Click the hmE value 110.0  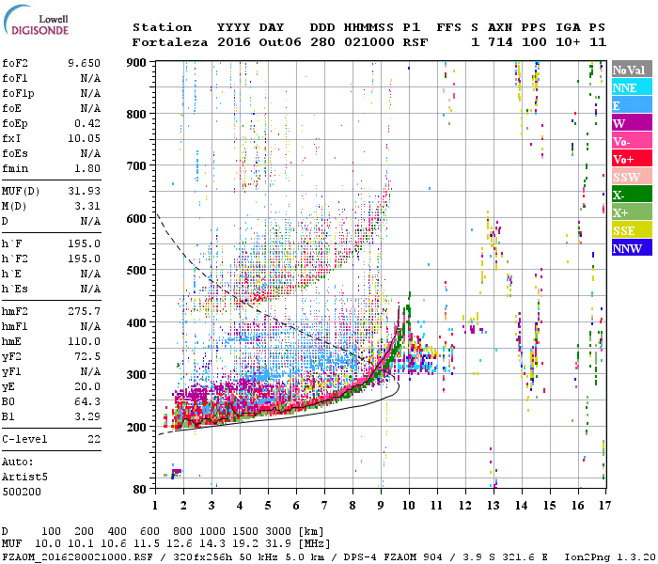tap(84, 341)
